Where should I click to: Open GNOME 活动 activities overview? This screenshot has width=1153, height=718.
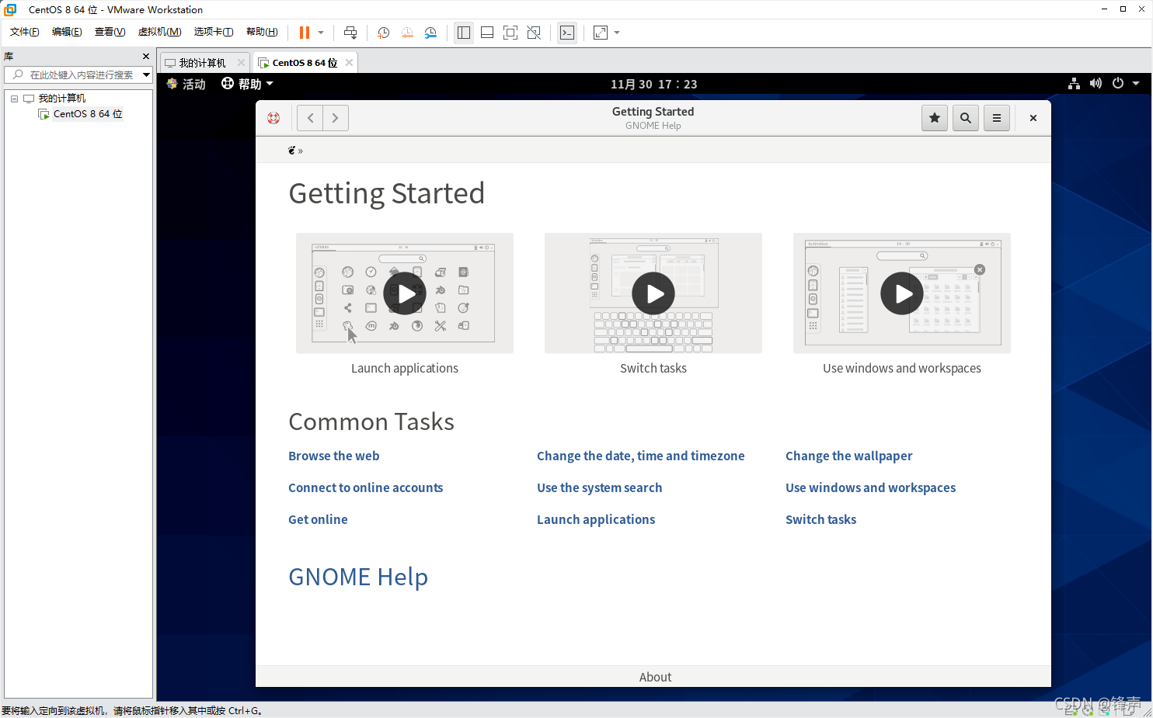coord(186,84)
